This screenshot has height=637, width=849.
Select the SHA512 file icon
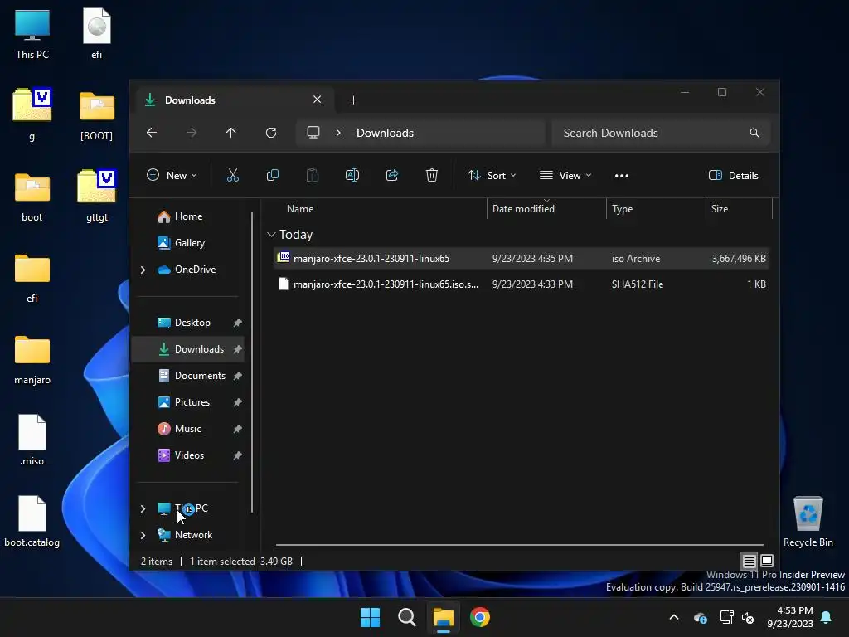[284, 284]
